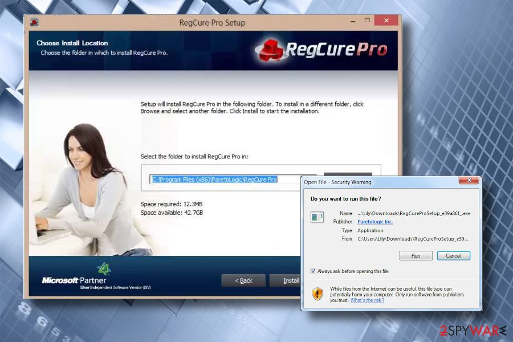This screenshot has width=513, height=342.
Task: Minimize the RegCure Pro Setup window
Action: click(x=353, y=21)
